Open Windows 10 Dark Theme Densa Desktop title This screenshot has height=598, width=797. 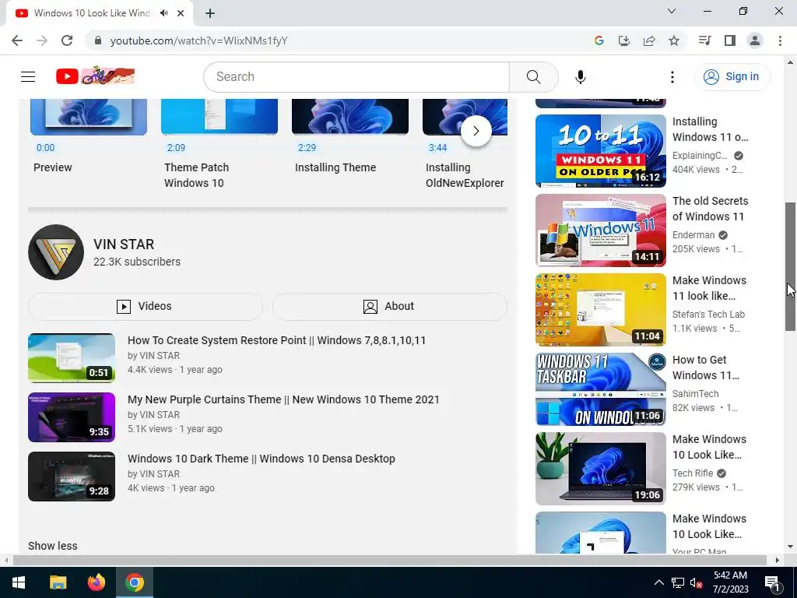point(262,458)
